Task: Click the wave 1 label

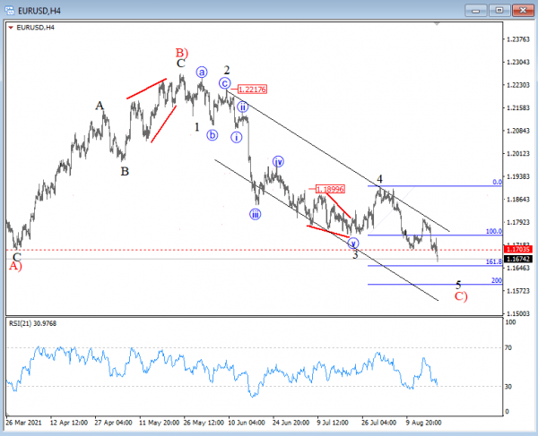Action: (x=197, y=127)
